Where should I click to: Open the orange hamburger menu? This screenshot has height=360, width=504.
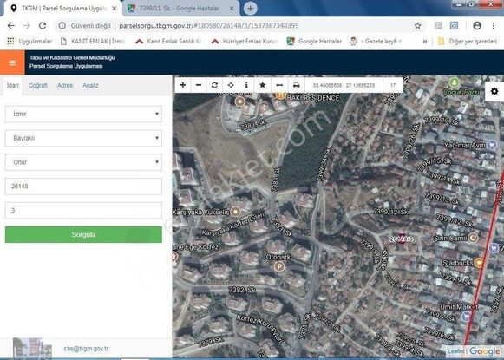12,62
